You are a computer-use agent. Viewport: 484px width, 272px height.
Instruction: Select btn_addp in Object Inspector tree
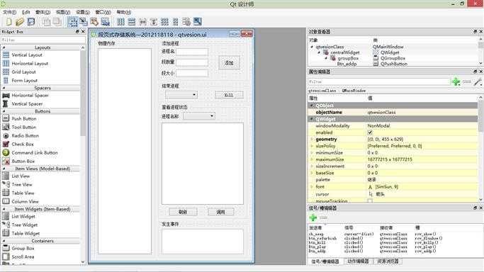[347, 64]
